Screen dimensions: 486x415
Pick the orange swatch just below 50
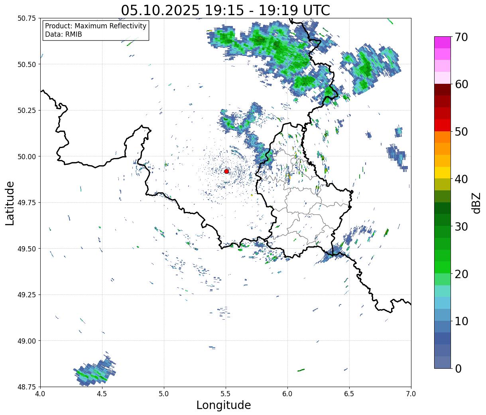click(x=443, y=137)
